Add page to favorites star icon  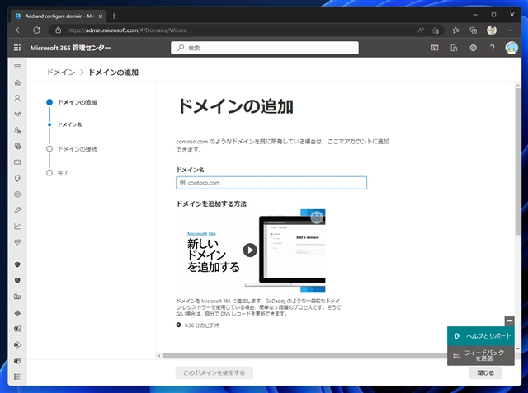[435, 30]
